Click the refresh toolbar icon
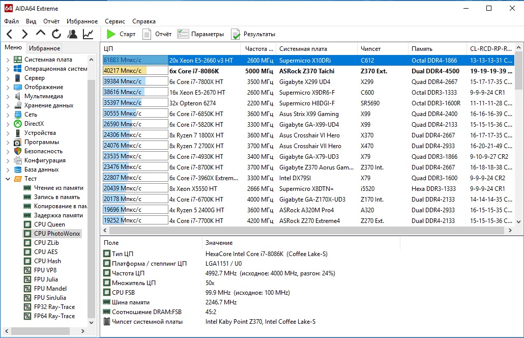 [x=56, y=34]
